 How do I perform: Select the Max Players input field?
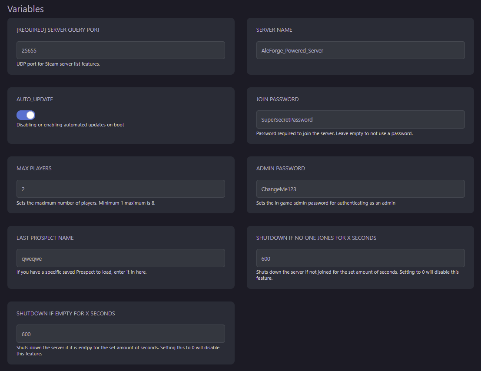[x=120, y=189]
